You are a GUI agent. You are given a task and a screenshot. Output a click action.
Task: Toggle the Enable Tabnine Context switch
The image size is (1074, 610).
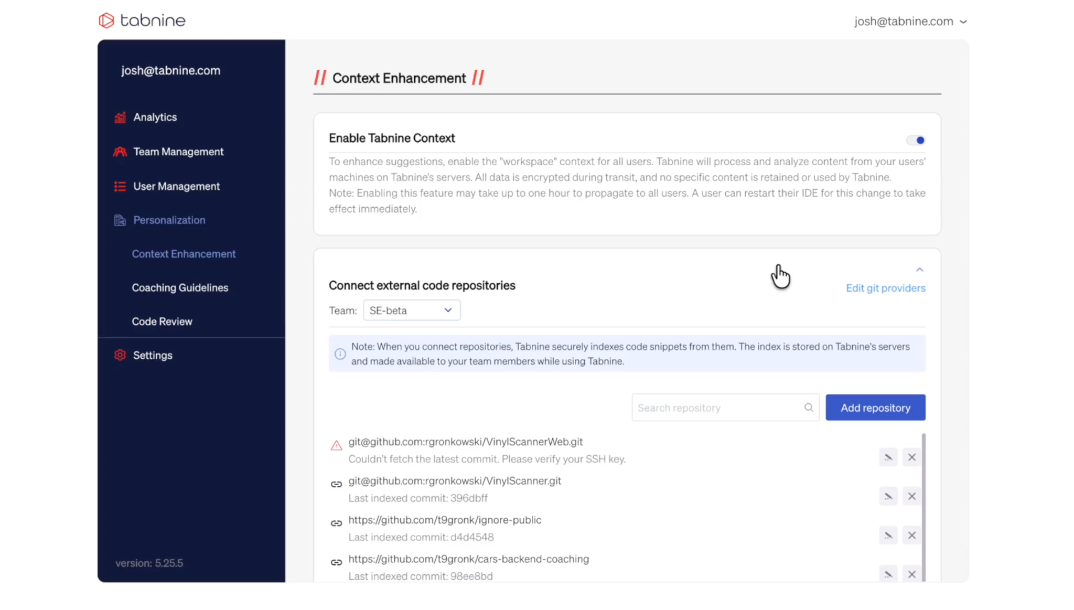916,140
